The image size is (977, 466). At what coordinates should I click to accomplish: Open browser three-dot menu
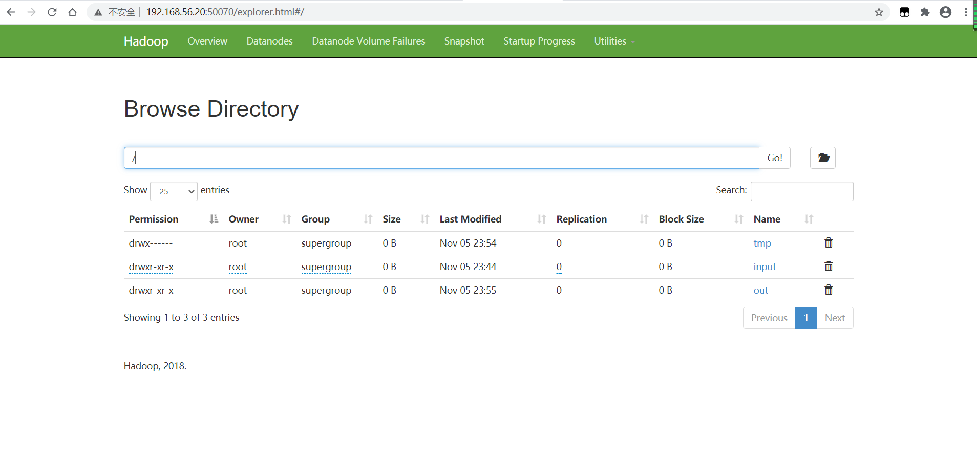[966, 12]
